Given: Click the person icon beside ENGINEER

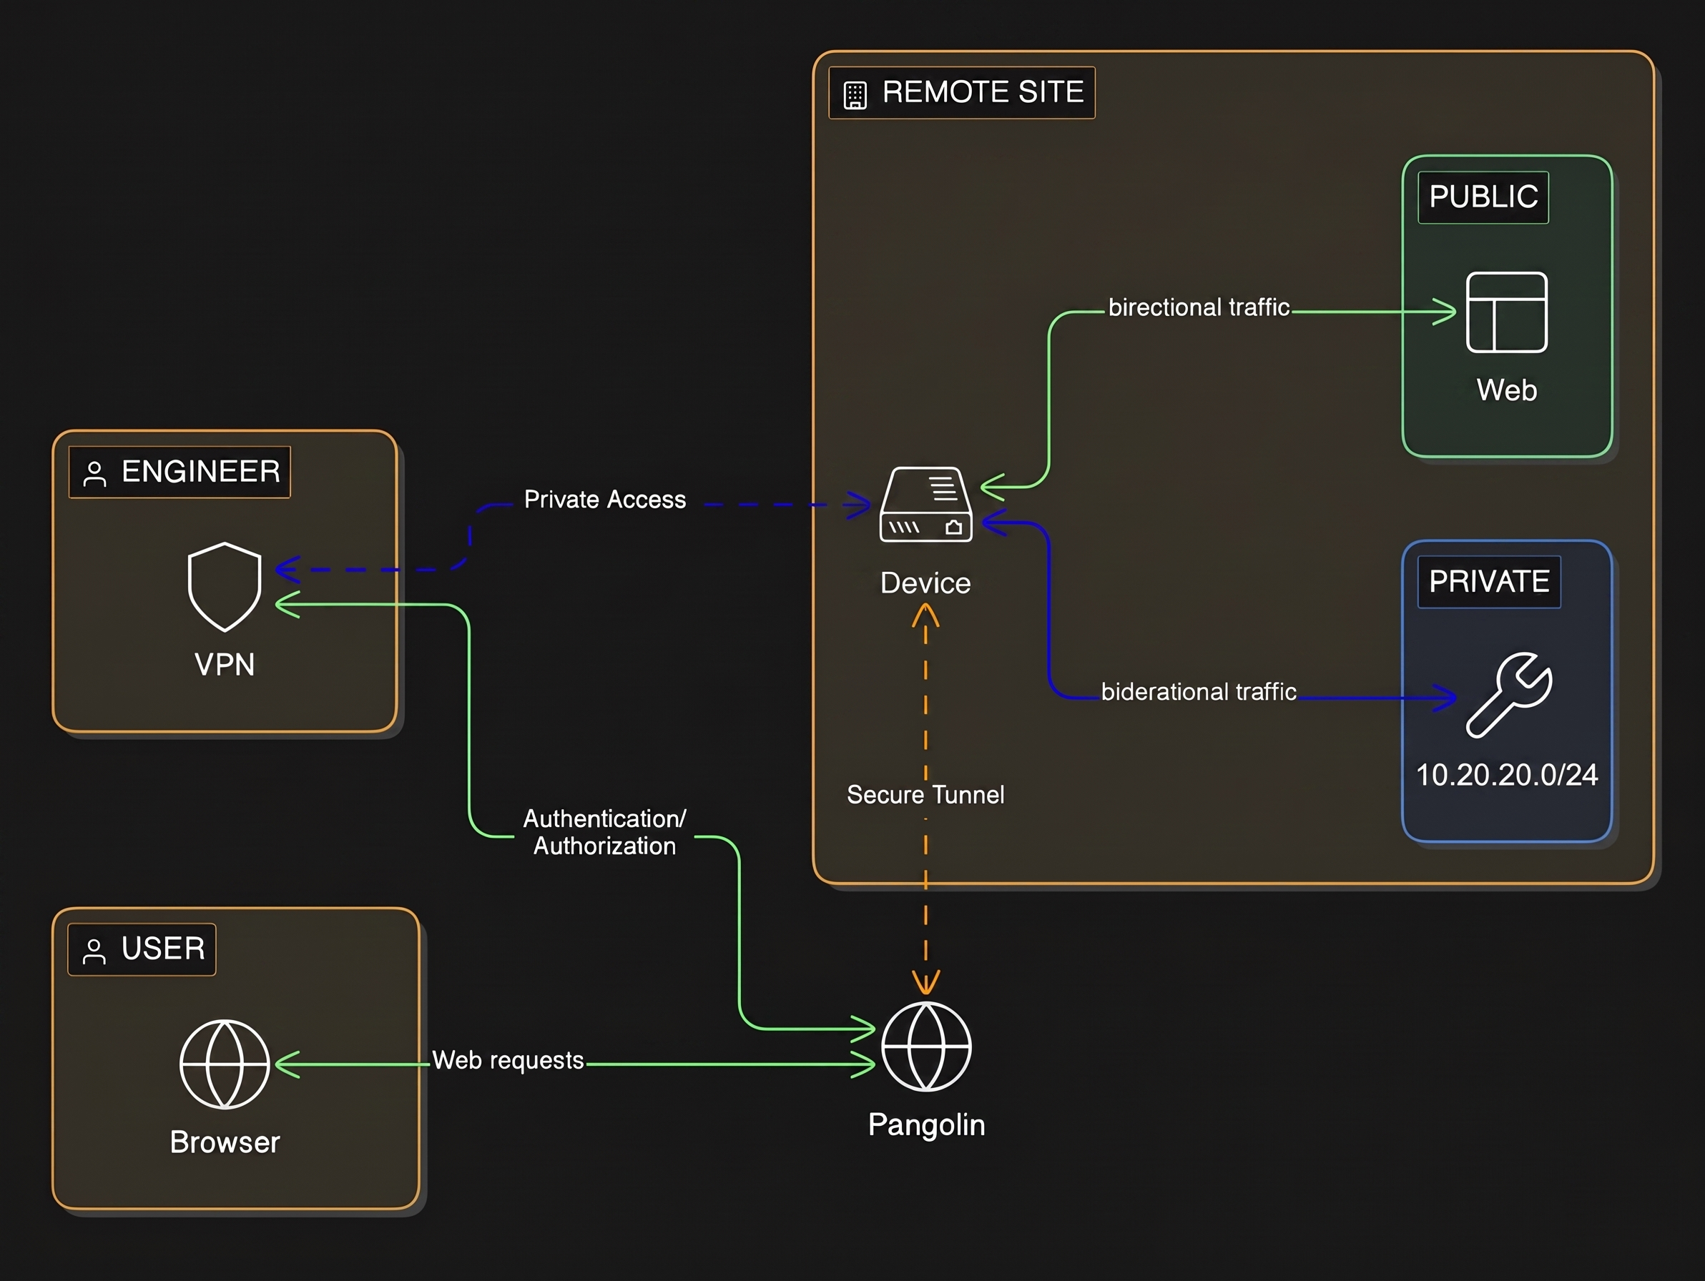Looking at the screenshot, I should 95,474.
